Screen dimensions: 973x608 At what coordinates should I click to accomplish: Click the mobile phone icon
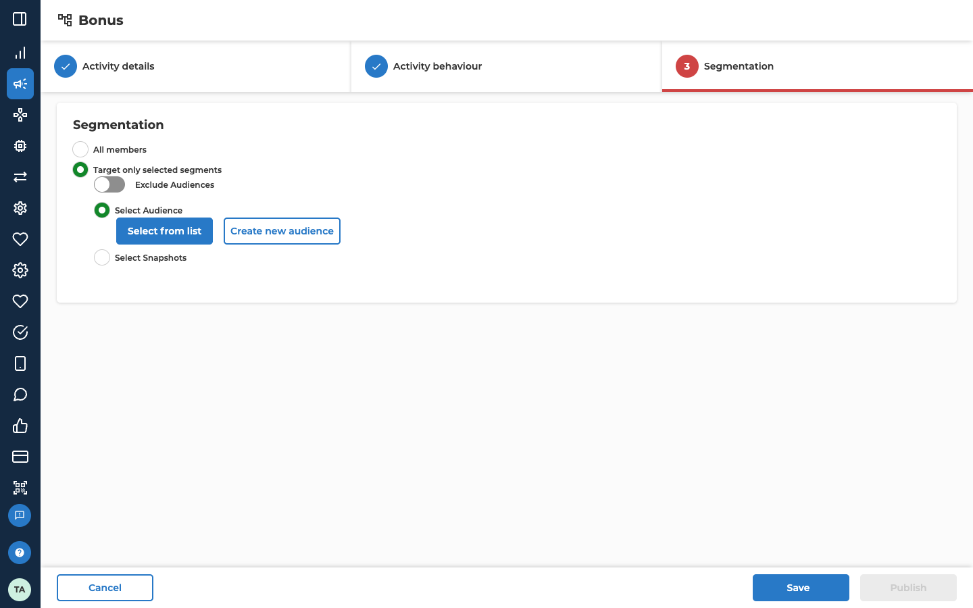coord(20,363)
